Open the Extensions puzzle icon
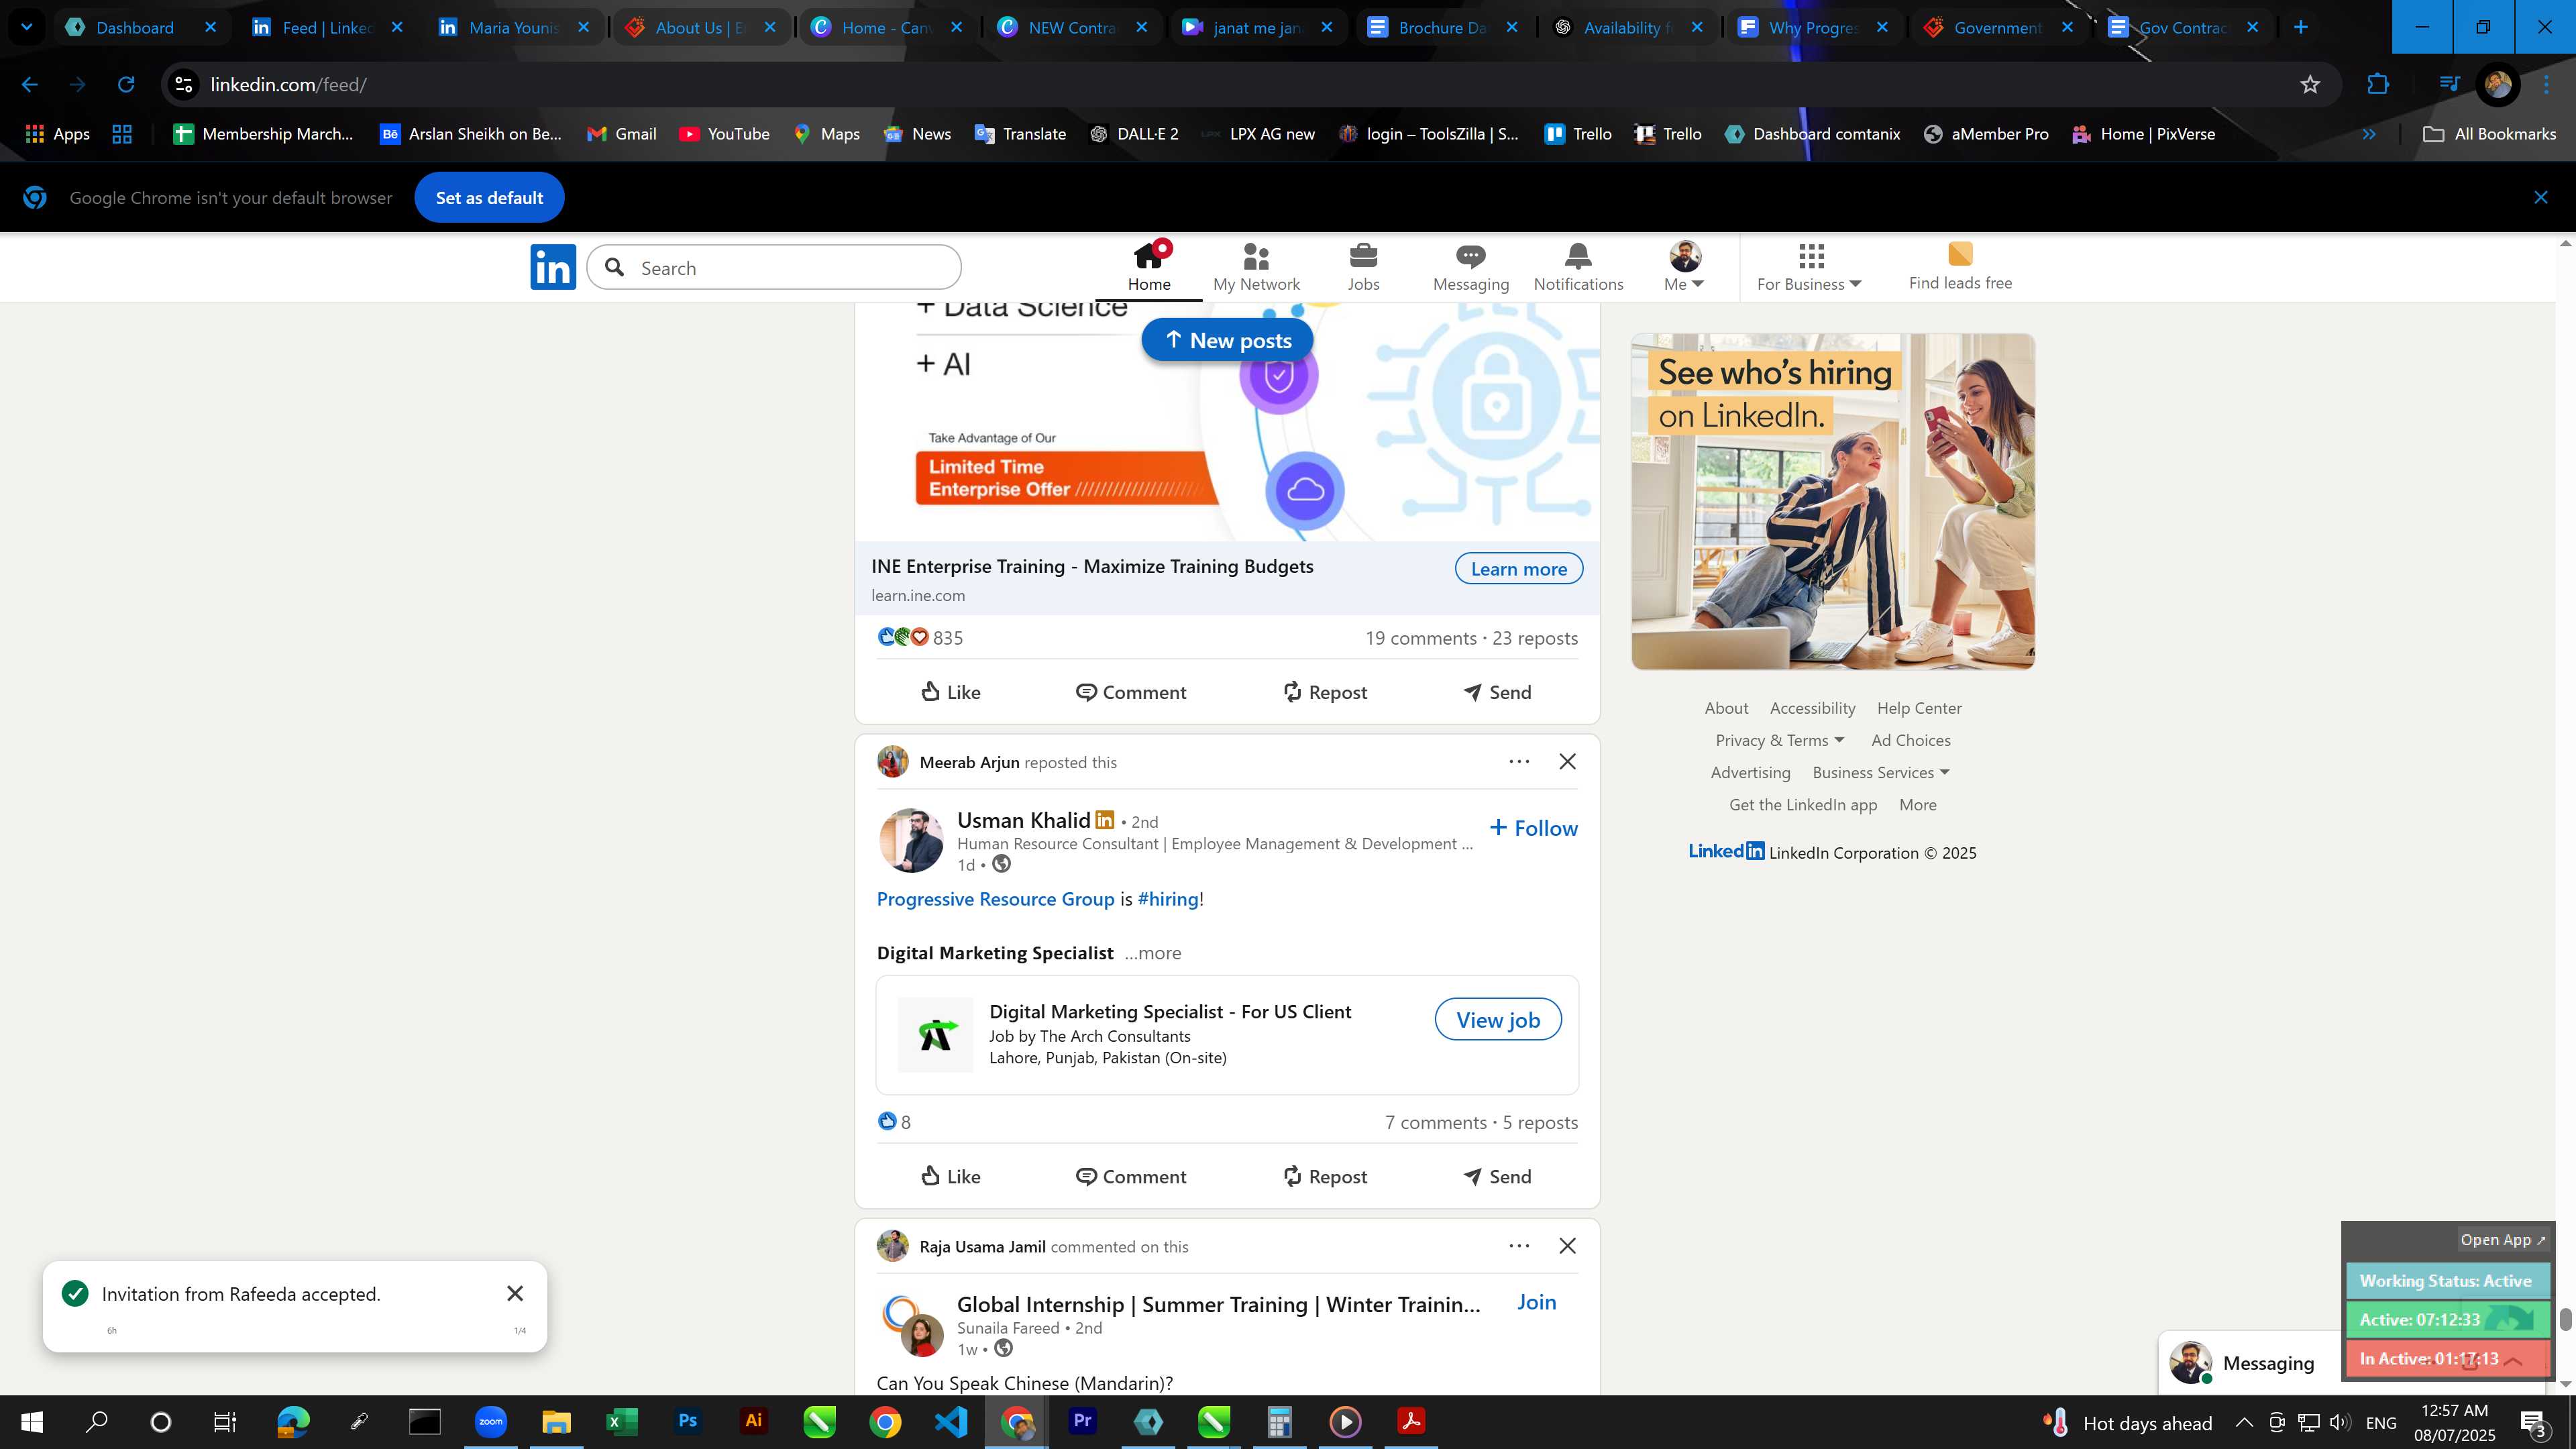The height and width of the screenshot is (1449, 2576). point(2377,85)
